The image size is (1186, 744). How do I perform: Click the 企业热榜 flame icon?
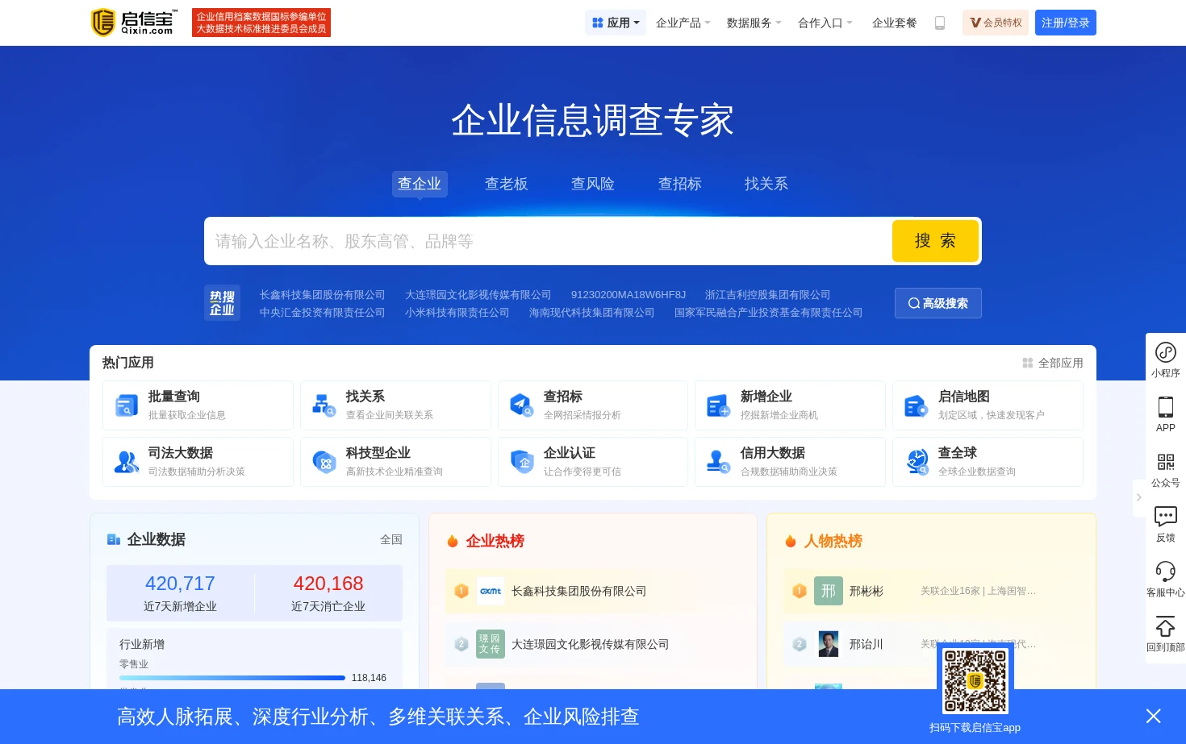453,541
